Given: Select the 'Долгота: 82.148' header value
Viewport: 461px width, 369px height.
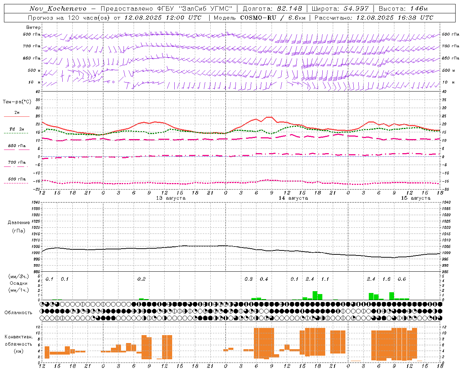Looking at the screenshot, I should 272,9.
